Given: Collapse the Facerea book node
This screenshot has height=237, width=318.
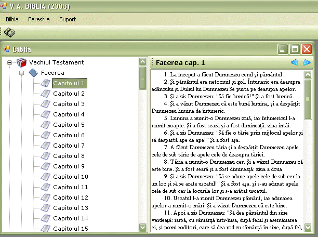Looking at the screenshot, I should pos(22,73).
